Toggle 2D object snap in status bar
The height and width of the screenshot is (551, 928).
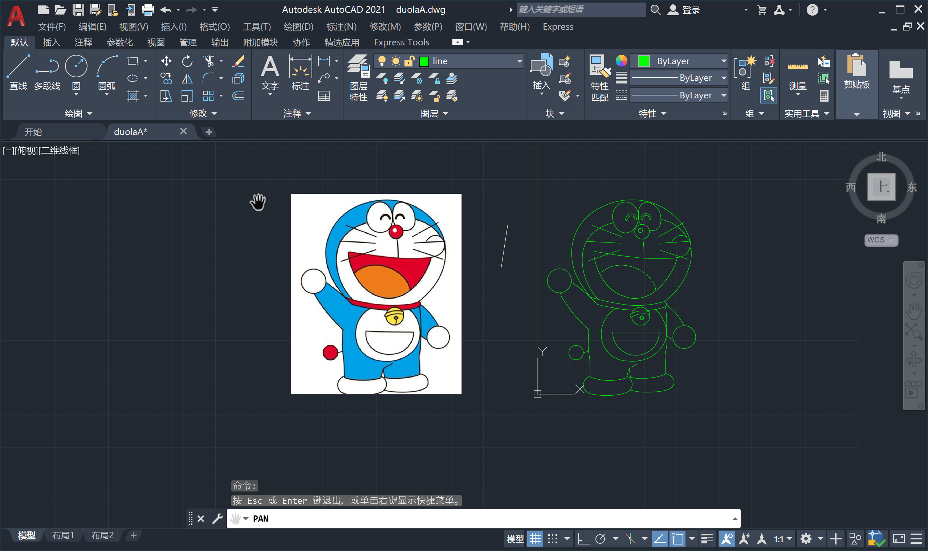(x=677, y=539)
